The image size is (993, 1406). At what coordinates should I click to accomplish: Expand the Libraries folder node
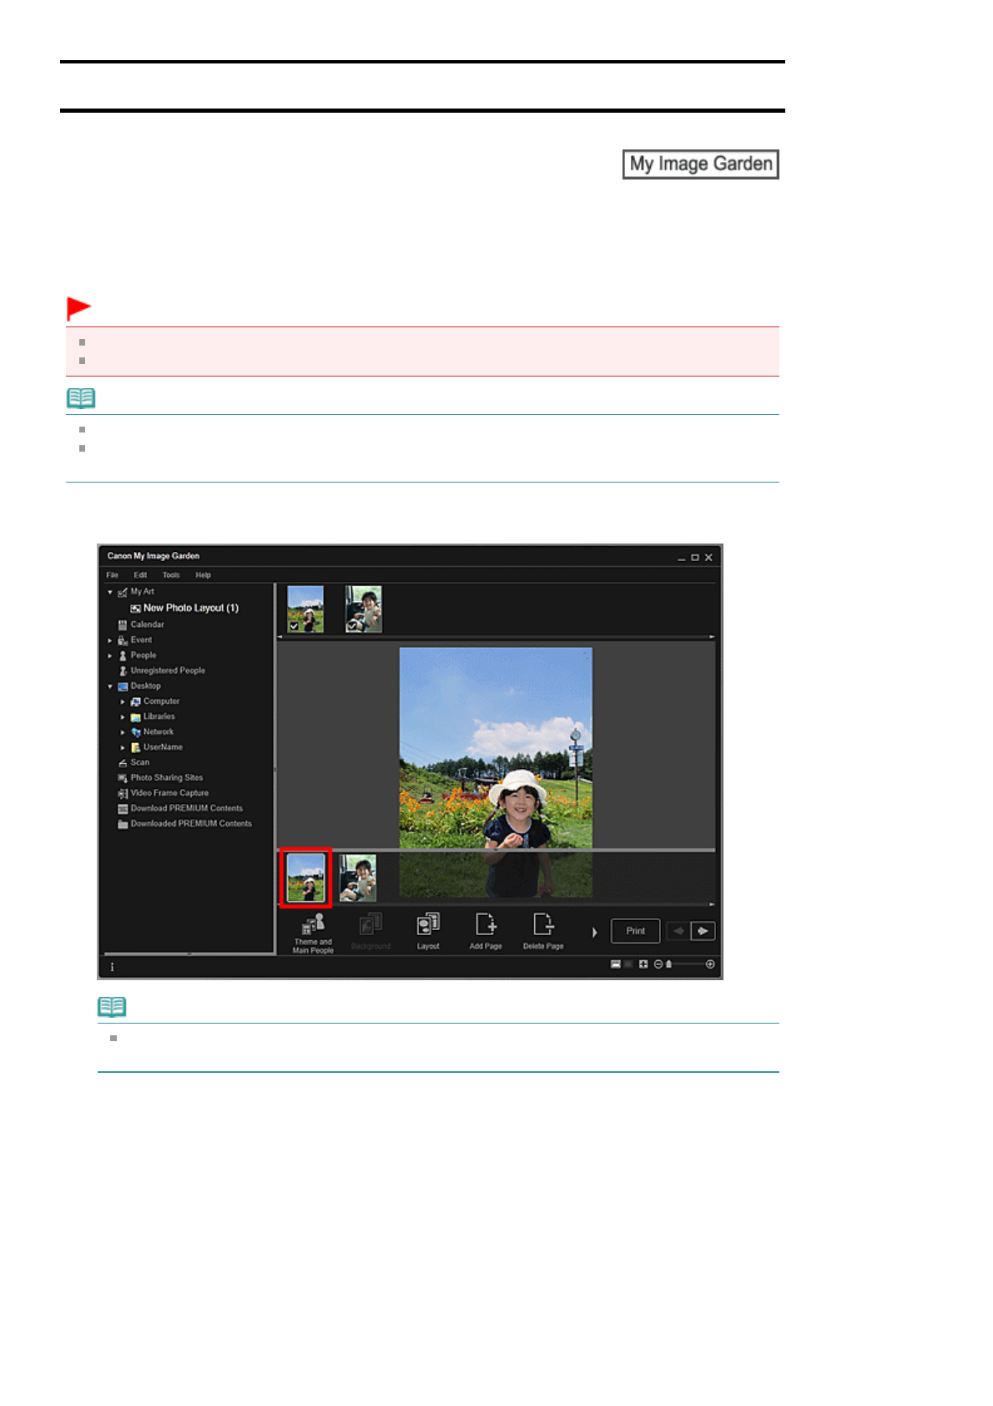click(123, 717)
